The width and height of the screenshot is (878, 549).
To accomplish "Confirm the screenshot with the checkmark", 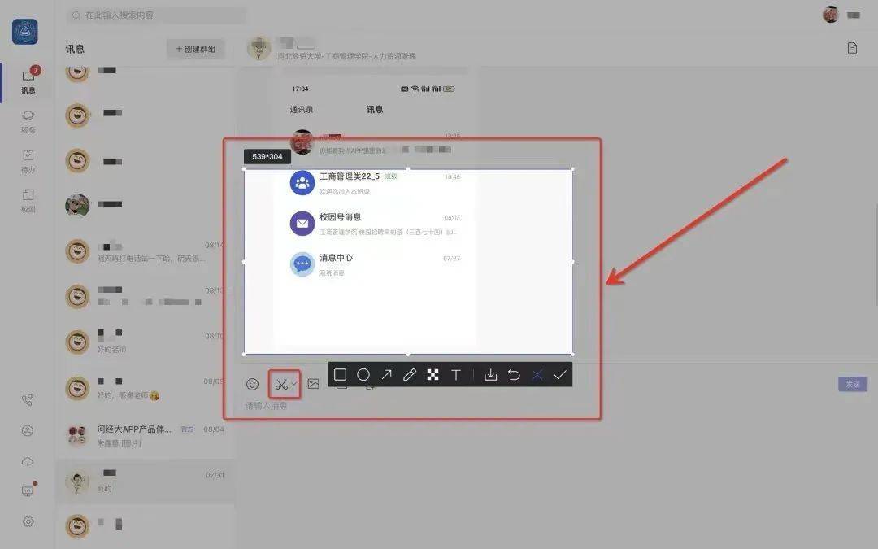I will 560,375.
